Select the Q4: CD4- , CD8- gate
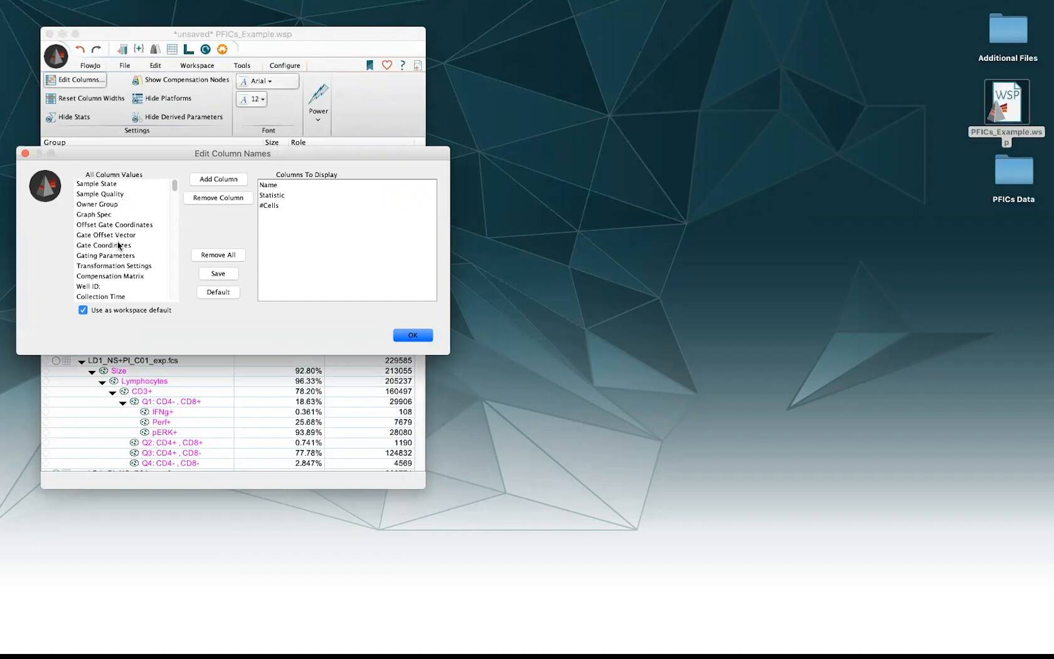 tap(171, 463)
